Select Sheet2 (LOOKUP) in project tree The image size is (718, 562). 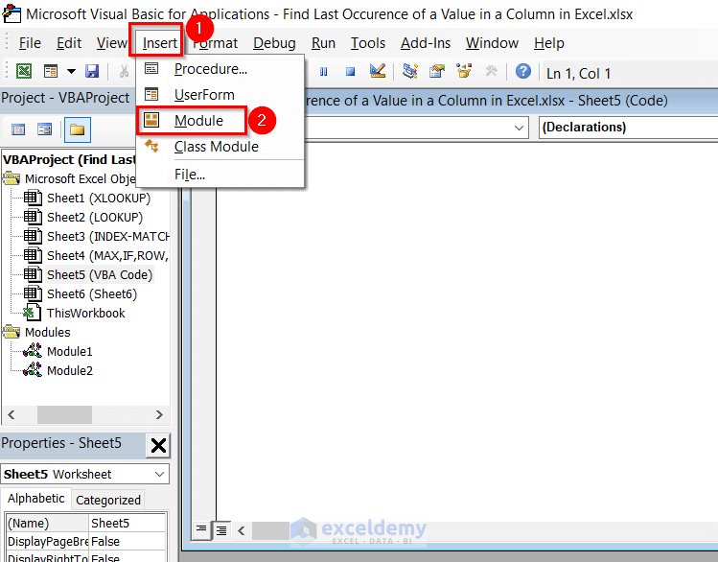point(95,218)
